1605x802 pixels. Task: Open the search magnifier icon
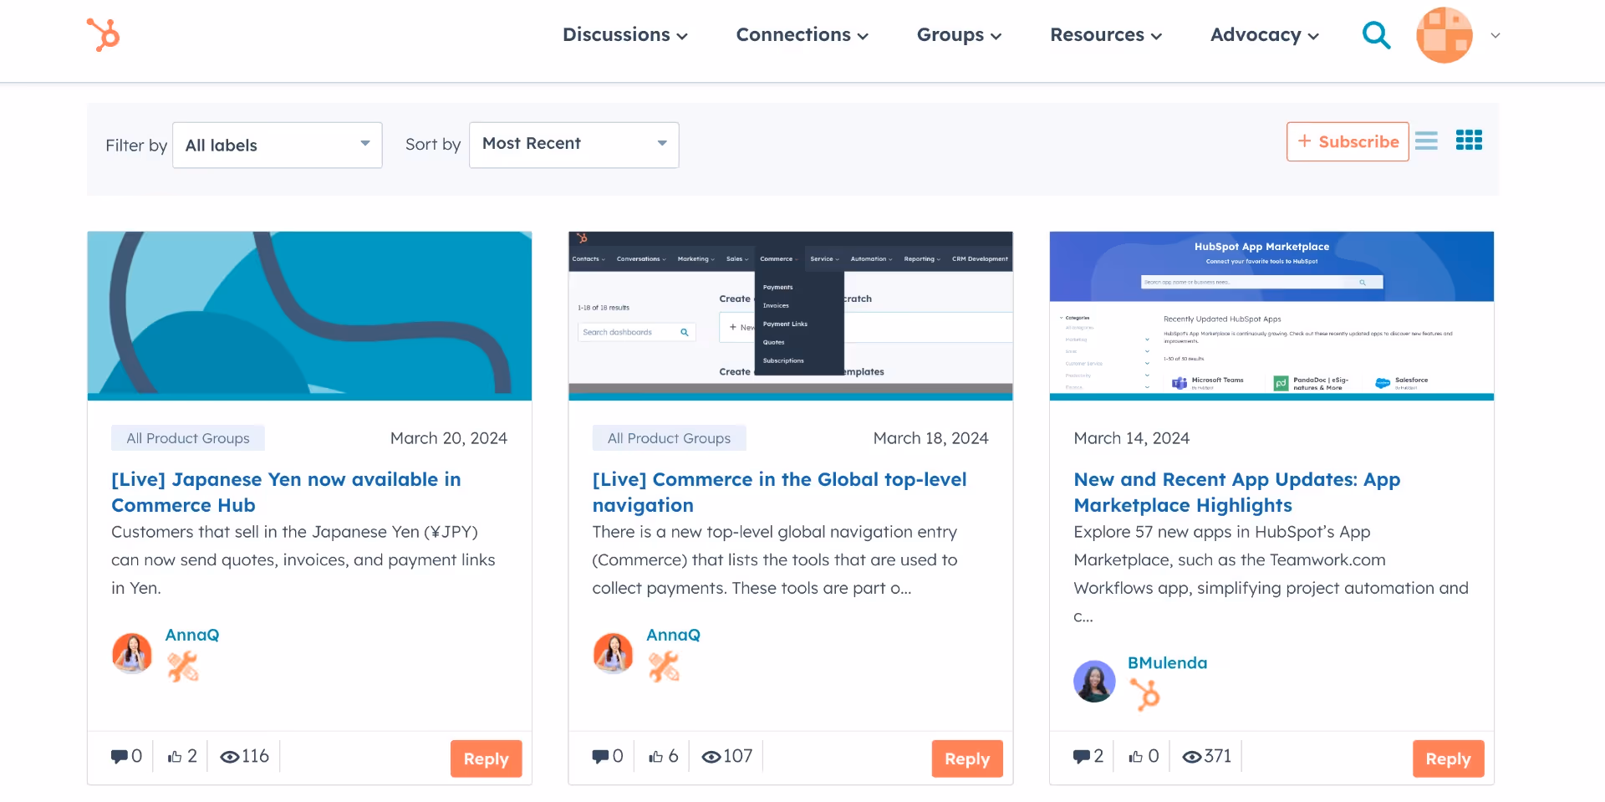point(1376,35)
